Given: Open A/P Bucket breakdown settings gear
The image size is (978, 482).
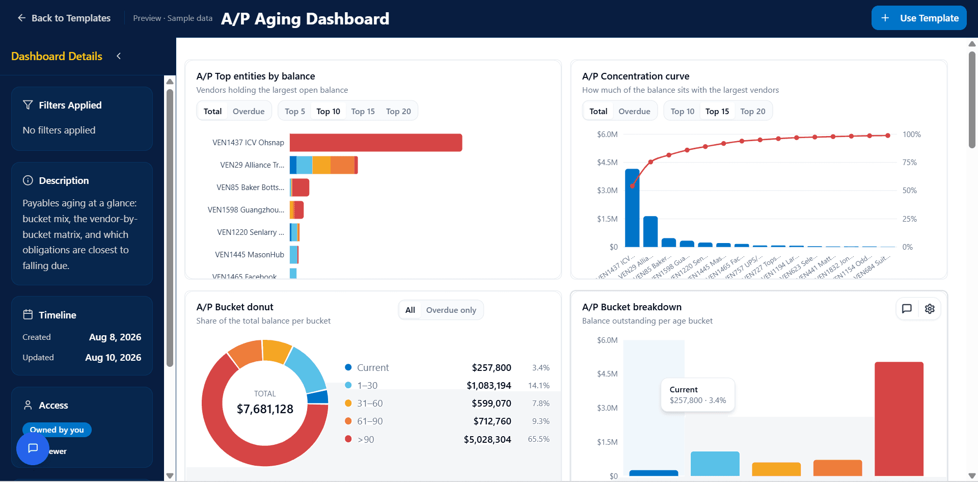Looking at the screenshot, I should coord(930,309).
